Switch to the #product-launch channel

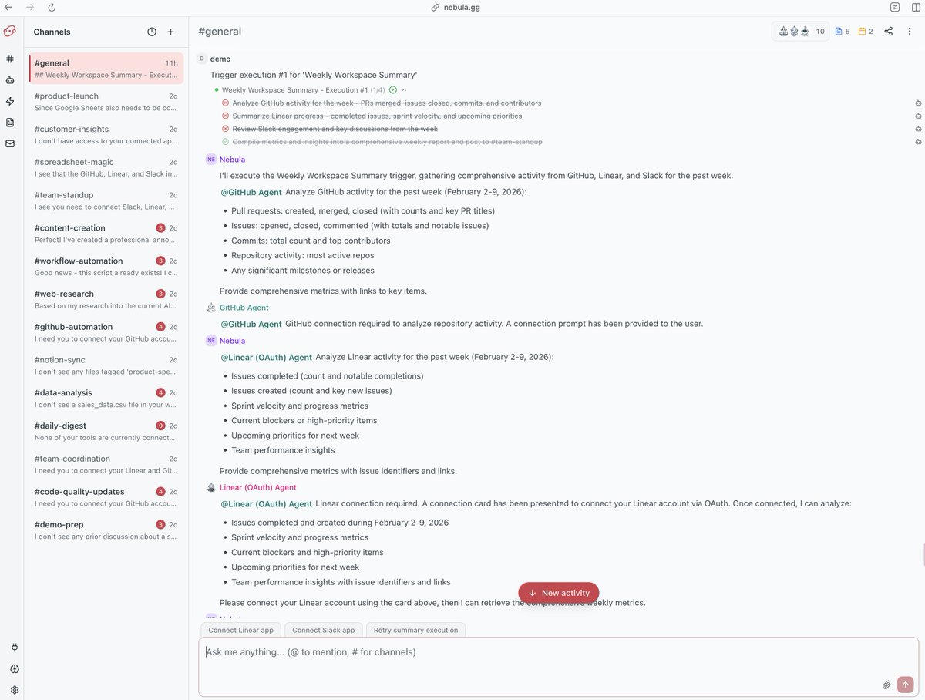click(x=106, y=102)
